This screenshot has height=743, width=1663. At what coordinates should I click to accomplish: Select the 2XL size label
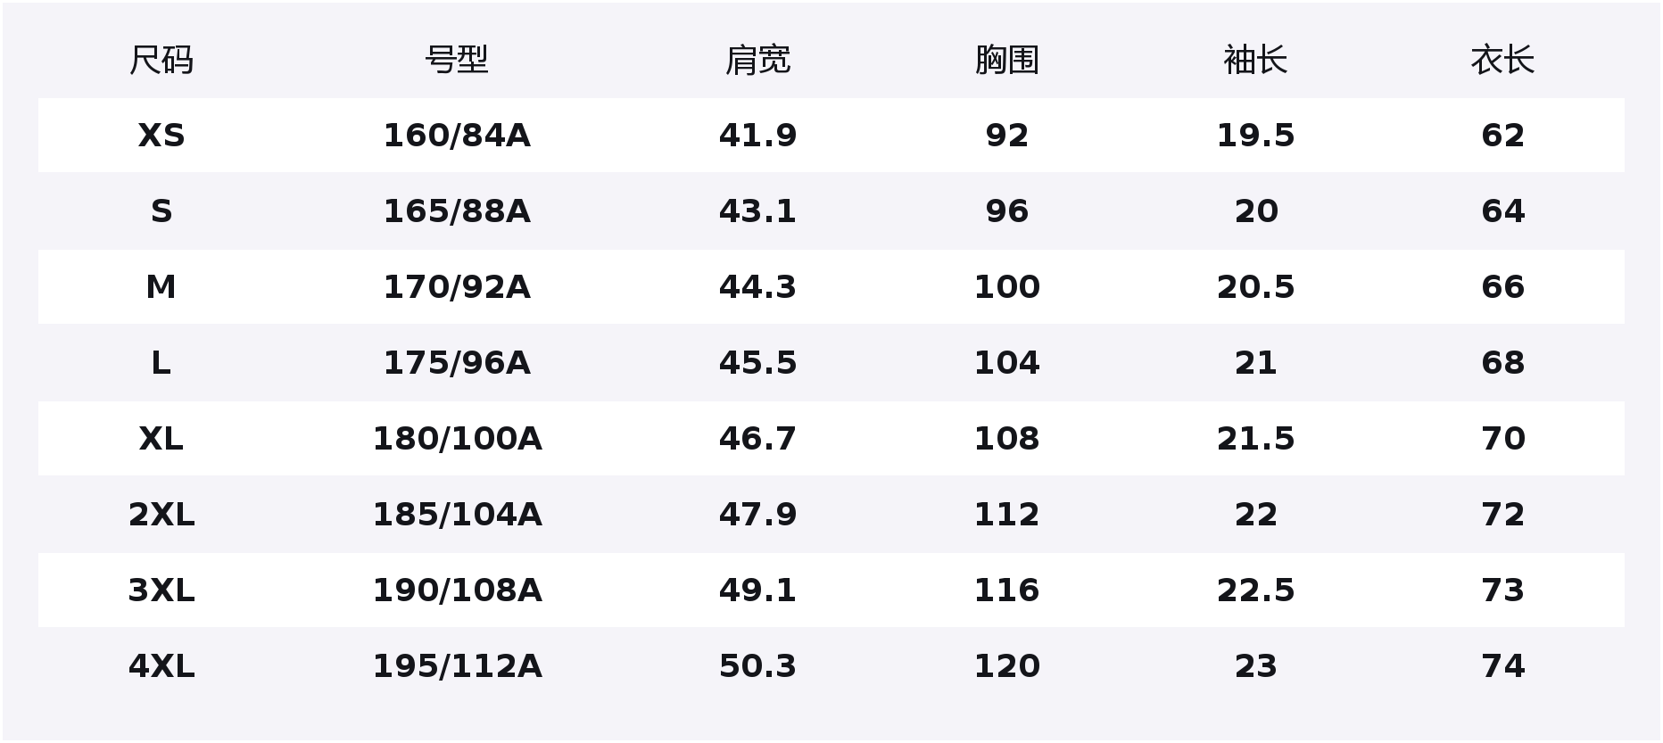pos(161,515)
